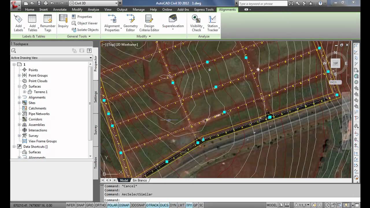Switch to the Settings tab of Toolspace
Screen dimensions: 370x208
pyautogui.click(x=96, y=97)
